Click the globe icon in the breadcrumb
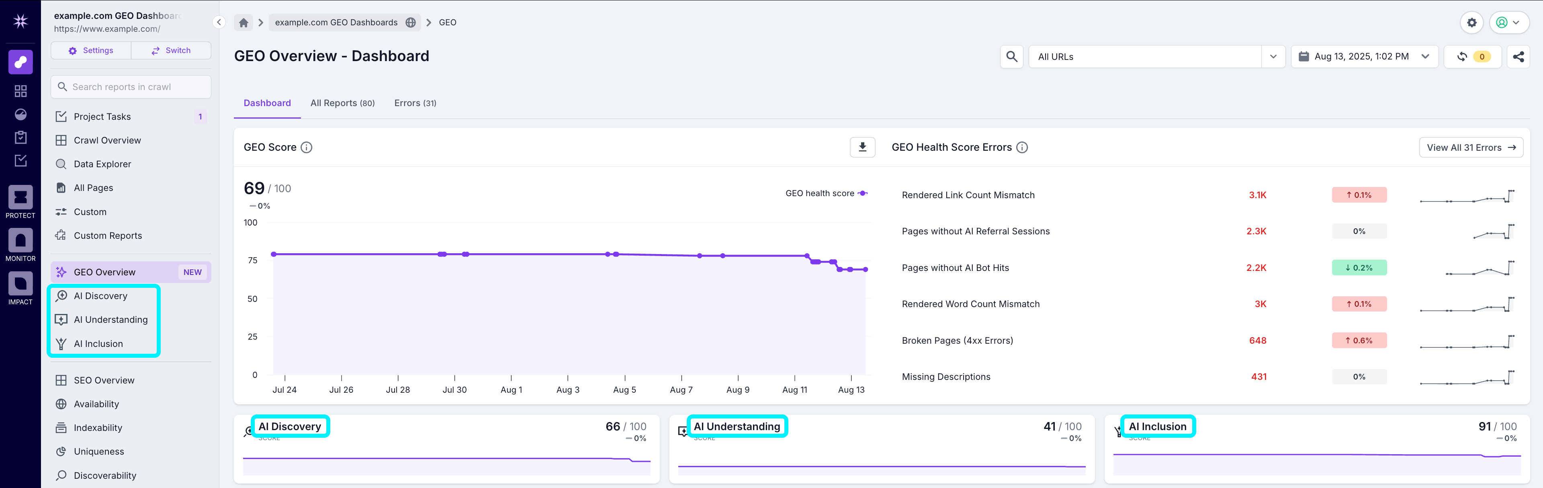Screen dimensions: 1543x488 (x=411, y=22)
